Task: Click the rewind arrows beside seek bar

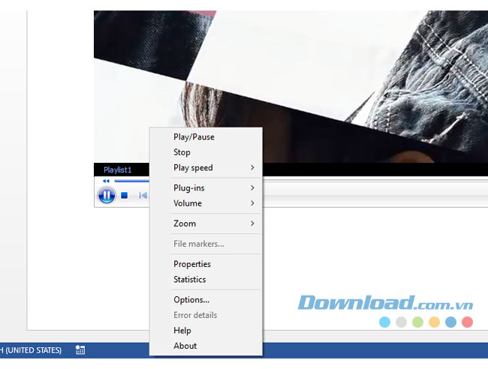Action: point(106,181)
